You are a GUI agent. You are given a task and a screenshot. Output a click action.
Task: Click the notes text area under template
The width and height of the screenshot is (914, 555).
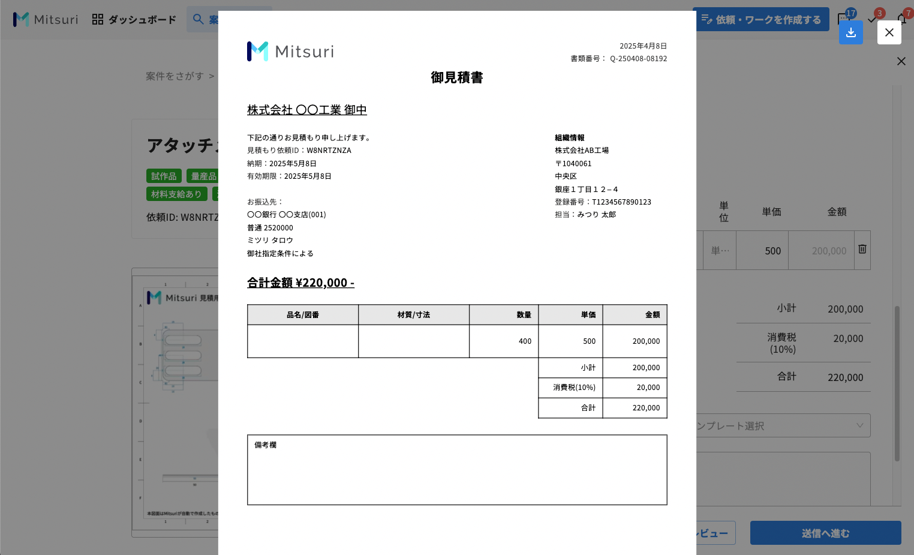pos(783,479)
